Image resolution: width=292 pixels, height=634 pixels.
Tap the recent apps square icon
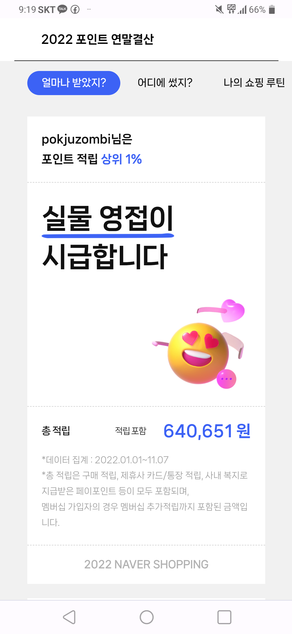(224, 617)
